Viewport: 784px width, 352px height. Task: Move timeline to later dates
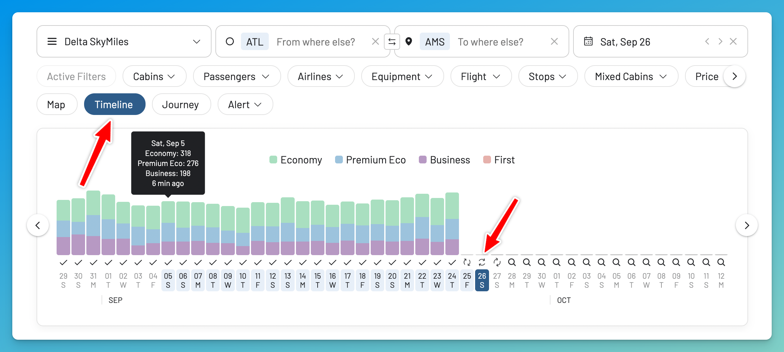(x=746, y=225)
